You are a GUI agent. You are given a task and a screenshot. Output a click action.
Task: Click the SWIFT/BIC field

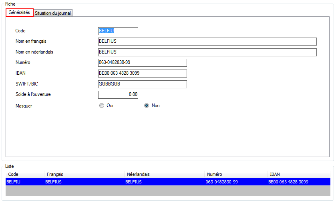143,84
